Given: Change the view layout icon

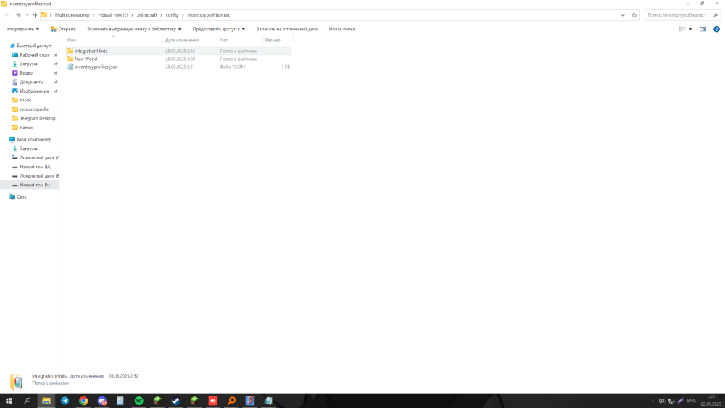Looking at the screenshot, I should pos(682,29).
